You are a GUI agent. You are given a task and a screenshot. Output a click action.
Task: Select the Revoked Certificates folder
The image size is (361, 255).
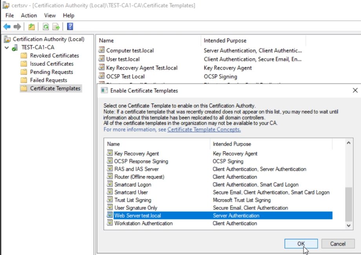[x=55, y=55]
